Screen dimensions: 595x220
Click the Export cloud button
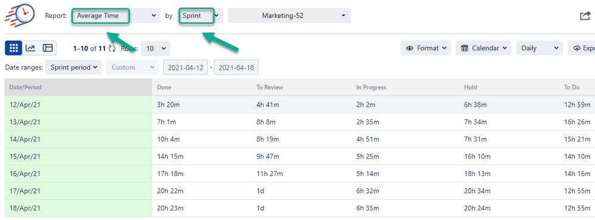[582, 48]
